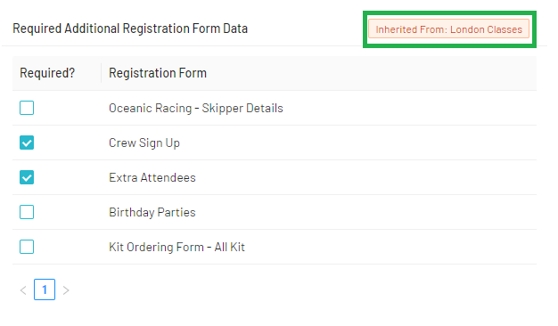558x326 pixels.
Task: Click the white checkmark inside Extra Attendees box
Action: pos(27,178)
